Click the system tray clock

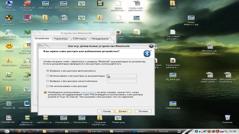point(232,131)
